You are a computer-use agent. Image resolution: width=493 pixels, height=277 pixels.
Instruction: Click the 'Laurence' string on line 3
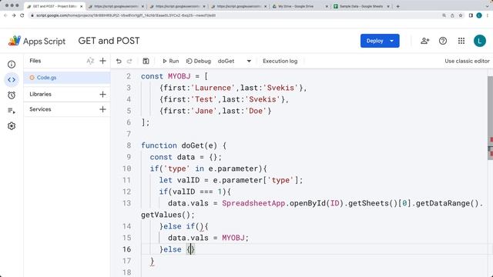click(213, 88)
